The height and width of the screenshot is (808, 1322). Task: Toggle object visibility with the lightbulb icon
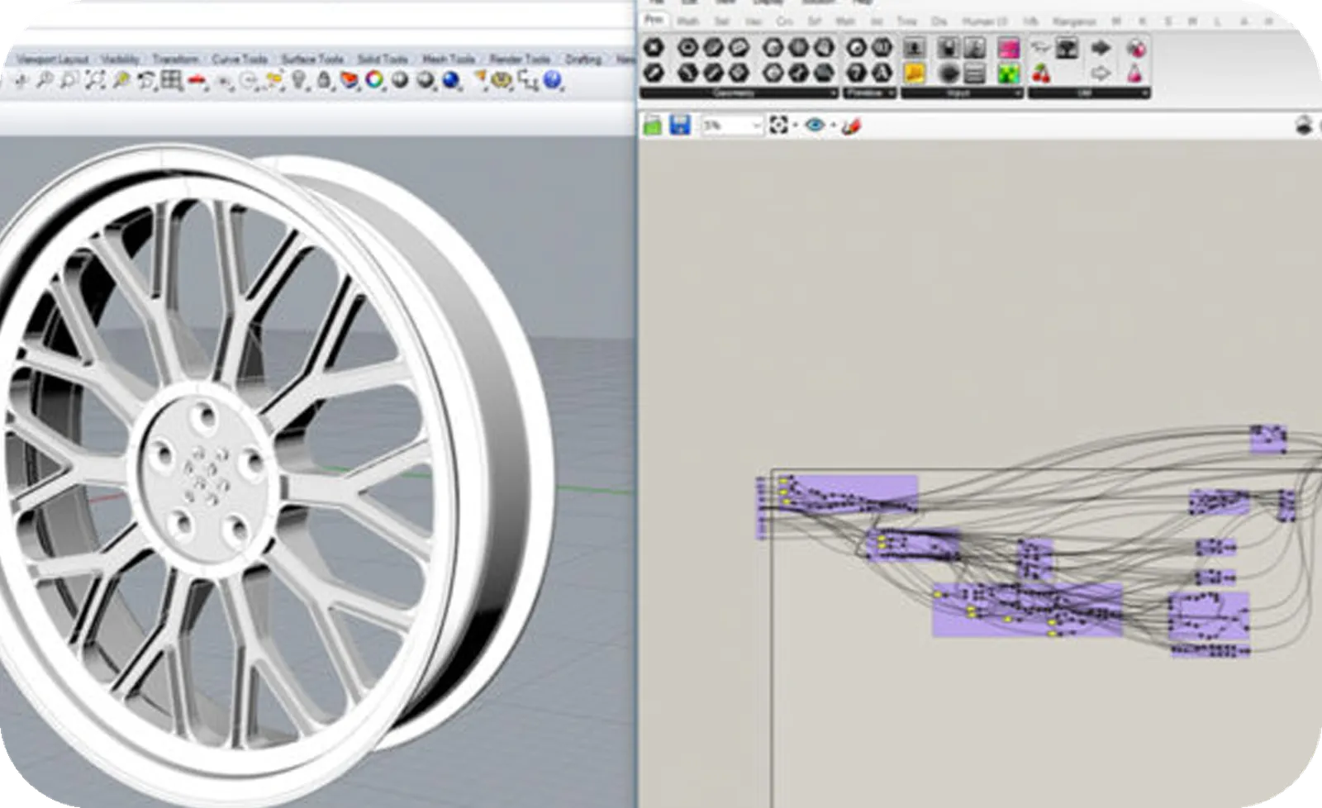click(299, 80)
